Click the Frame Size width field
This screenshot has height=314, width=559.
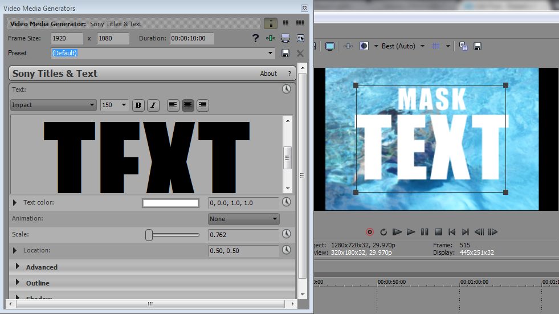(67, 39)
